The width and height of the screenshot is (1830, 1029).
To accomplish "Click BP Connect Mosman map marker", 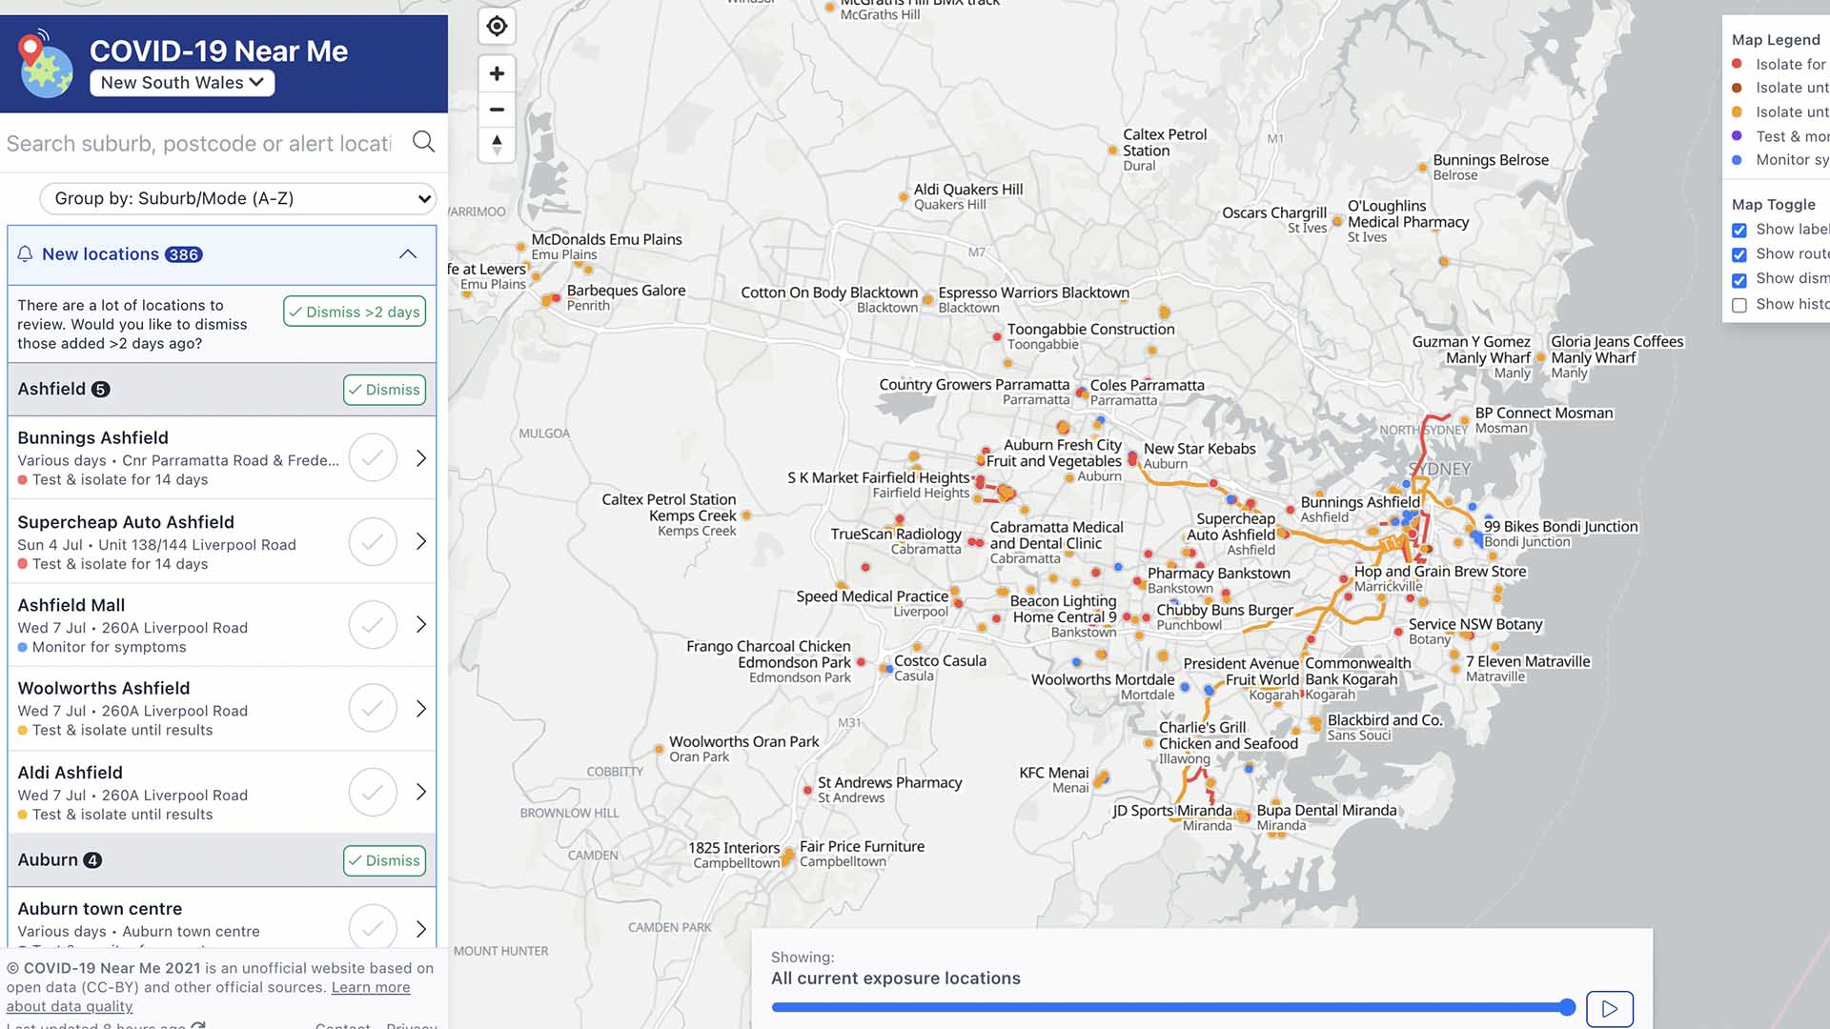I will tap(1465, 420).
